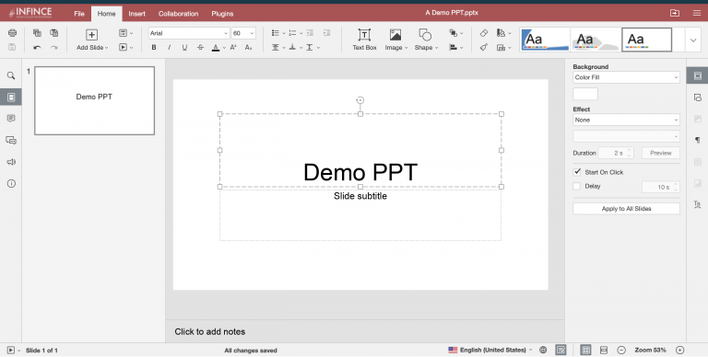Screen dimensions: 708x357
Task: Select the Home tab
Action: point(107,14)
